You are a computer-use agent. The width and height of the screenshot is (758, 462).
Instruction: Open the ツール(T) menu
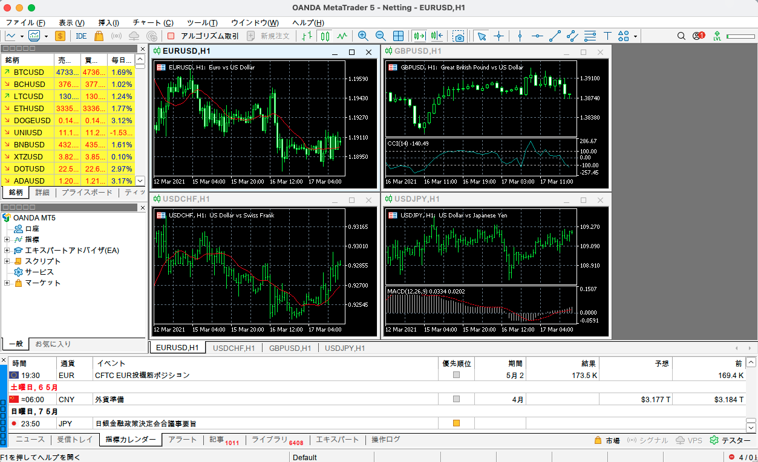(x=202, y=22)
